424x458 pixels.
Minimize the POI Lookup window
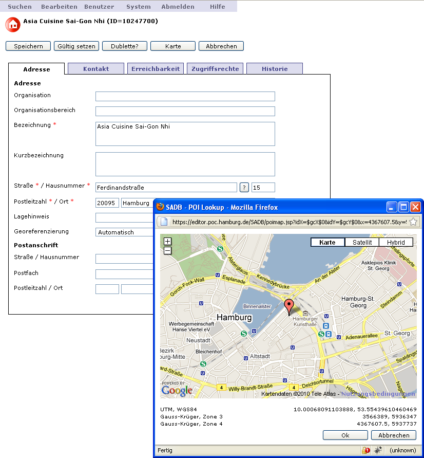pos(392,207)
